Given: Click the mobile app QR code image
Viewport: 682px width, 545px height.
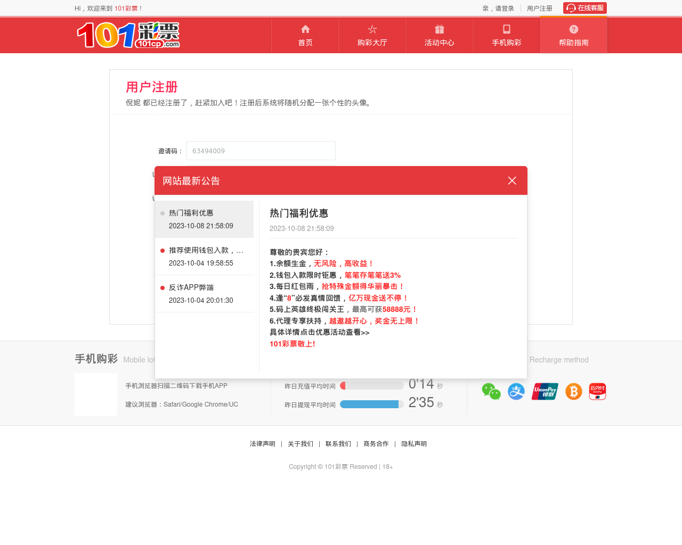Looking at the screenshot, I should click(96, 394).
